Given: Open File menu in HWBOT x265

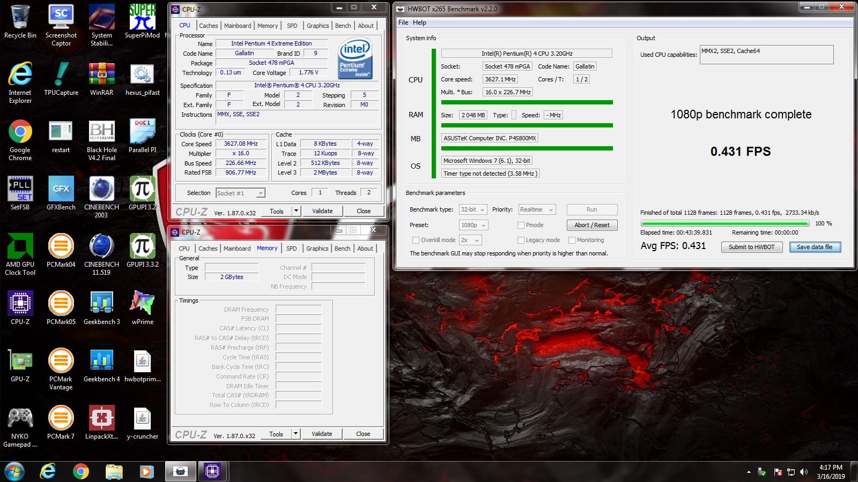Looking at the screenshot, I should pyautogui.click(x=403, y=22).
